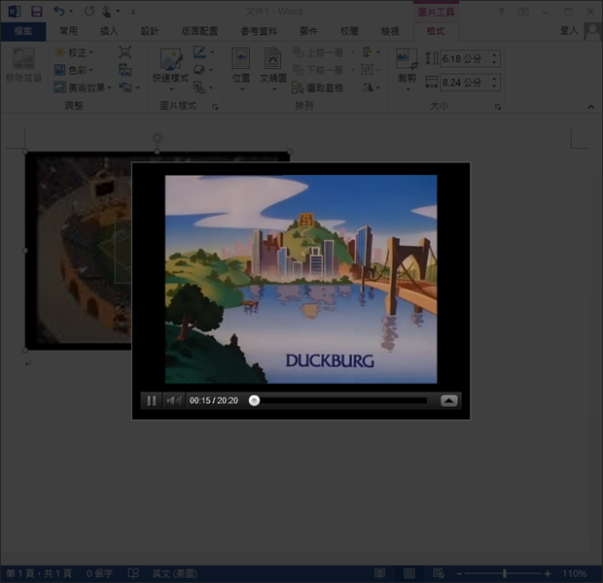Click the Rotate objects icon
This screenshot has width=603, height=583.
(x=368, y=87)
